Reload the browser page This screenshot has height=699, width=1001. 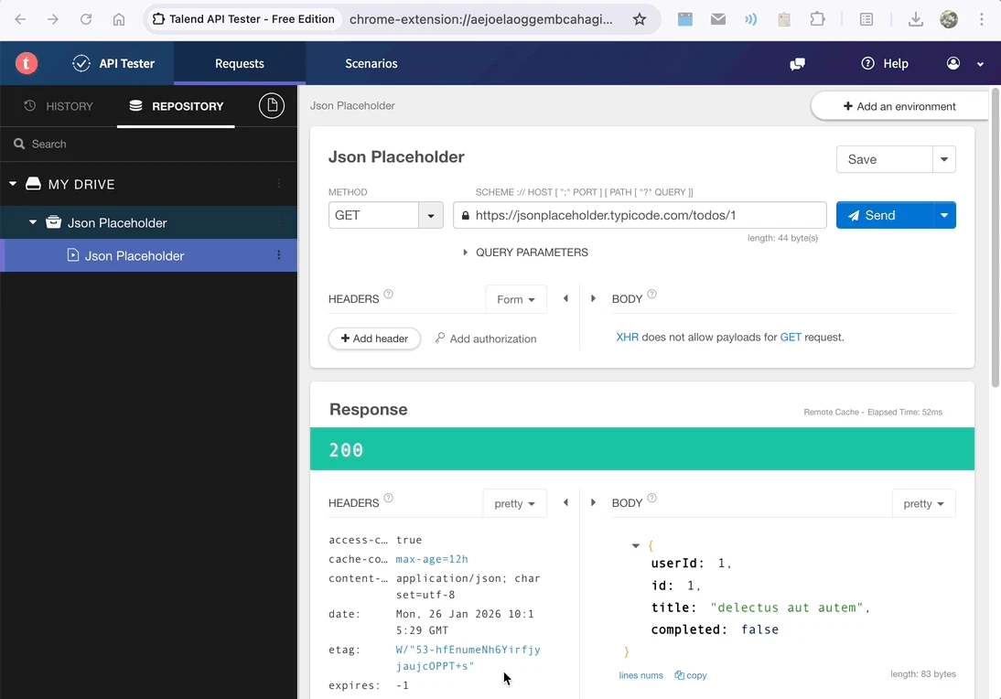85,19
